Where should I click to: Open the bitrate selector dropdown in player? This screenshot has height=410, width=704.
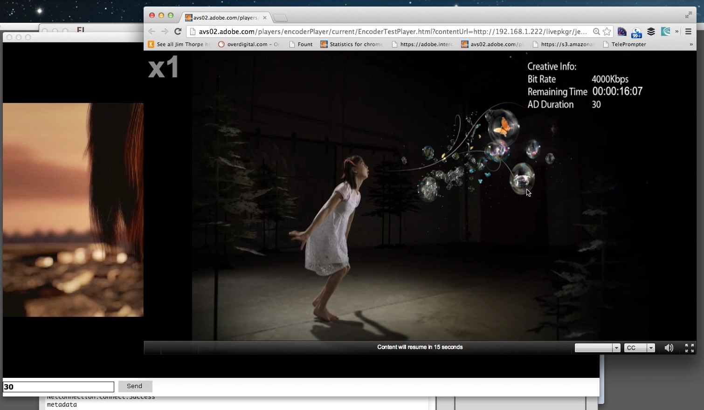616,348
